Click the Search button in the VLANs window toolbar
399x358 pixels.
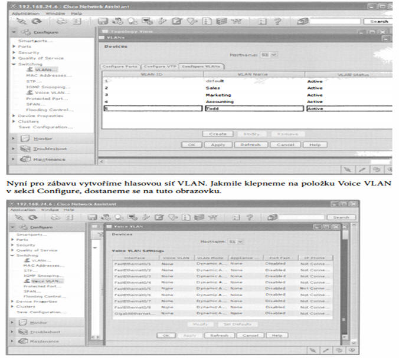[x=379, y=22]
